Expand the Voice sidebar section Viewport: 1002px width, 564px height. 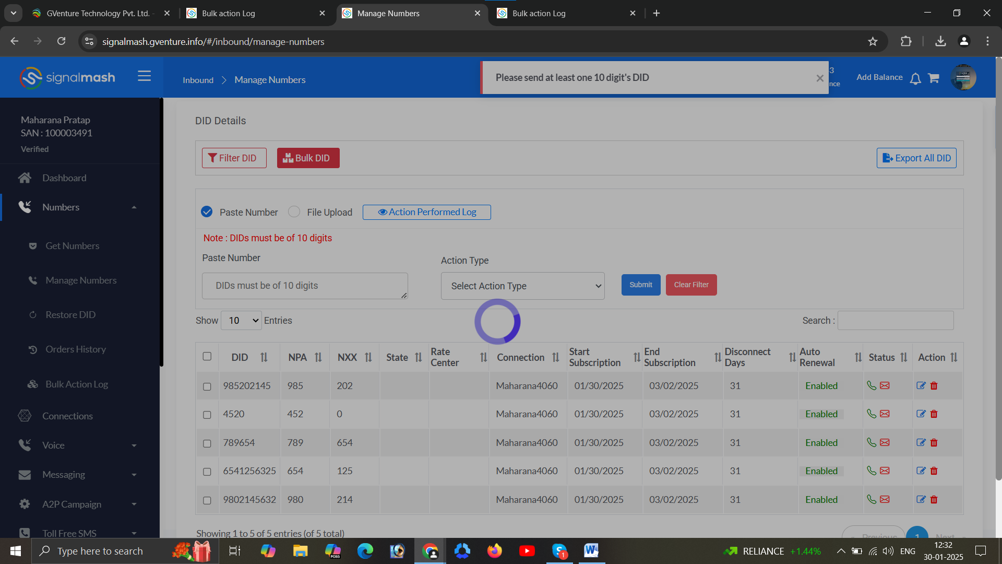click(x=134, y=445)
